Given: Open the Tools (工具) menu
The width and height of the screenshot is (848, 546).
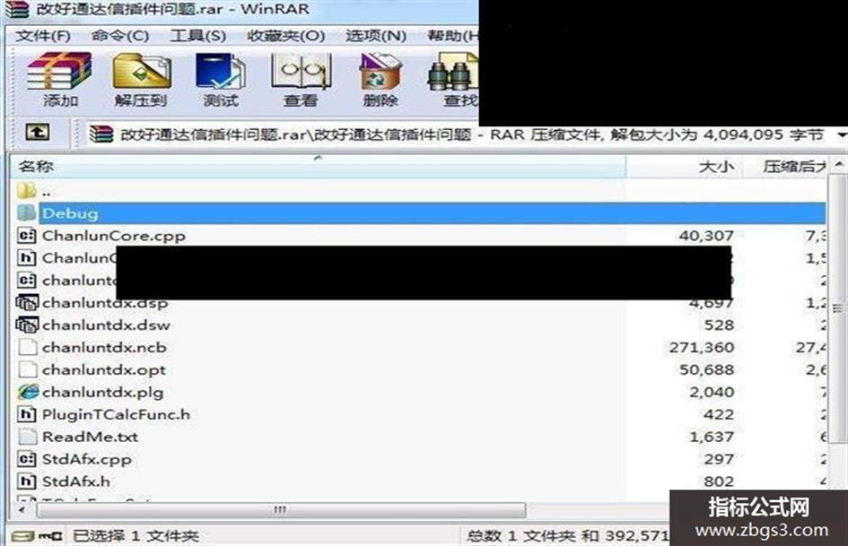Looking at the screenshot, I should click(197, 36).
